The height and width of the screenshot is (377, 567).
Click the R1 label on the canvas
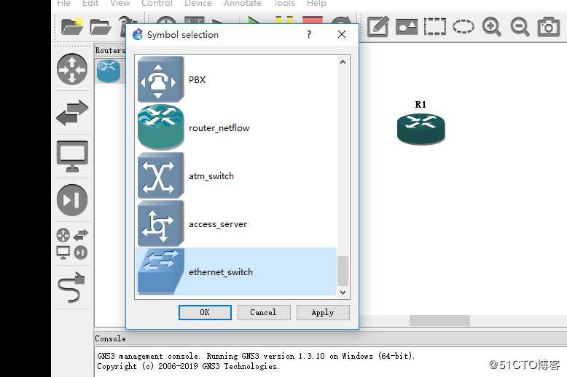[421, 105]
